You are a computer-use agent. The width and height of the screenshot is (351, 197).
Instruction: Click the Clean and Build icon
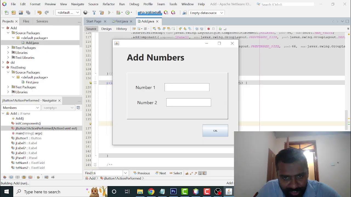point(102,13)
